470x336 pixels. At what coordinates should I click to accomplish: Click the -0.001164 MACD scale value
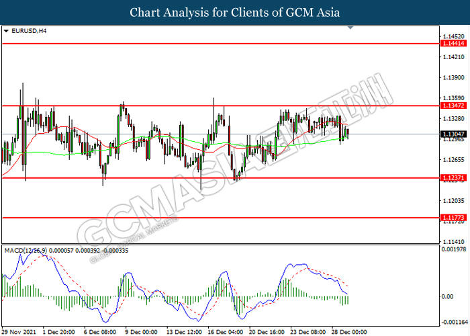click(x=455, y=322)
